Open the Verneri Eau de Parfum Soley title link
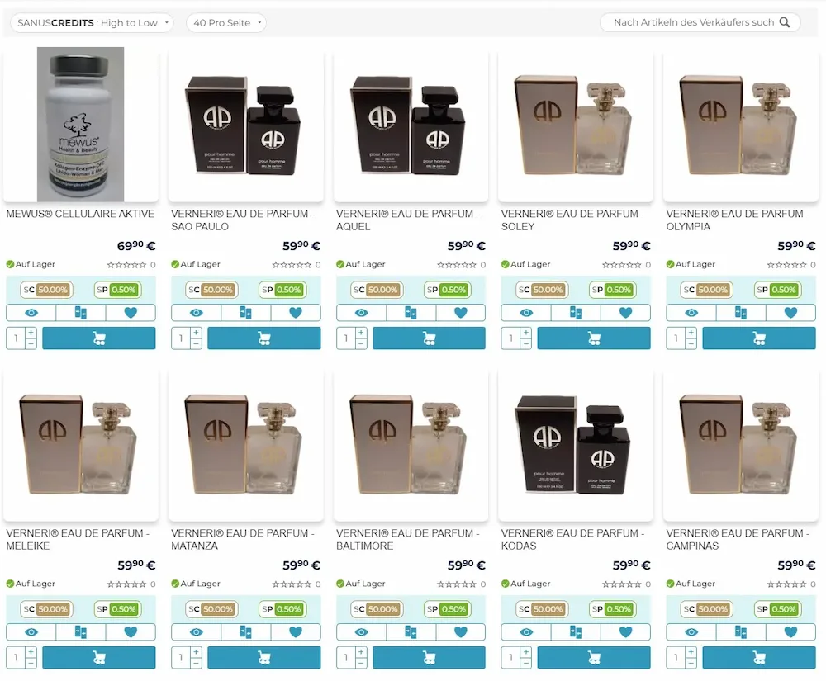Viewport: 826px width, 681px height. 572,220
